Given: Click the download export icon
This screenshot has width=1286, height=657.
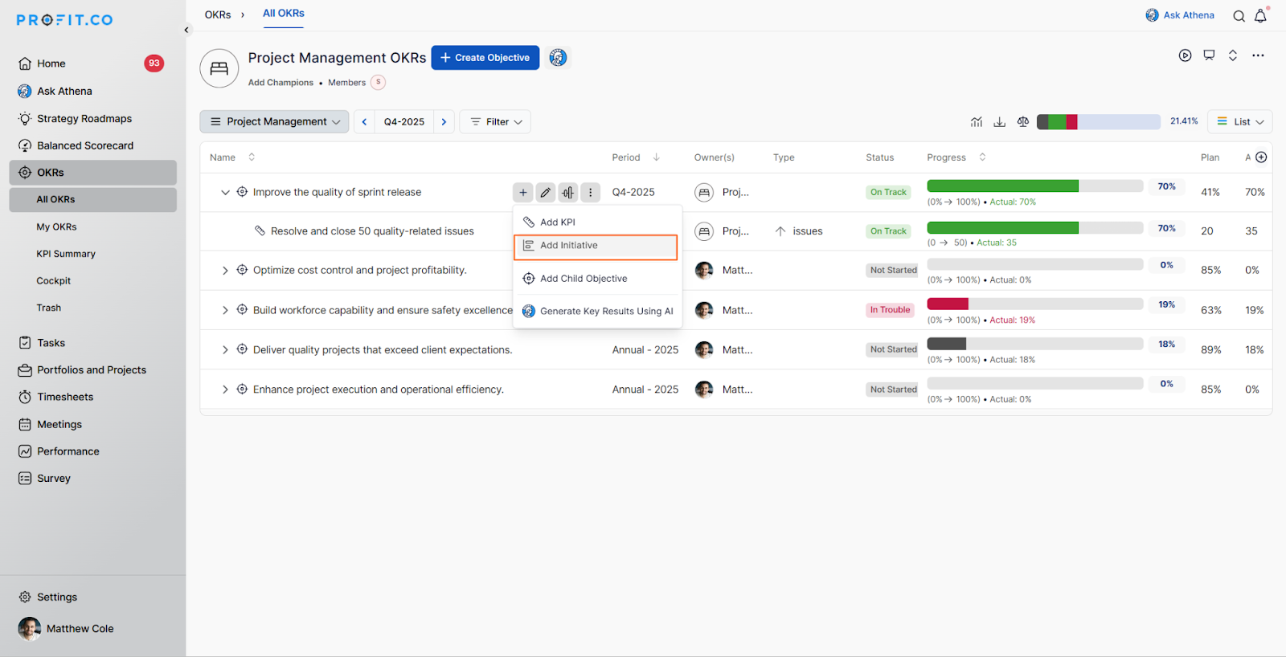Looking at the screenshot, I should point(1000,122).
